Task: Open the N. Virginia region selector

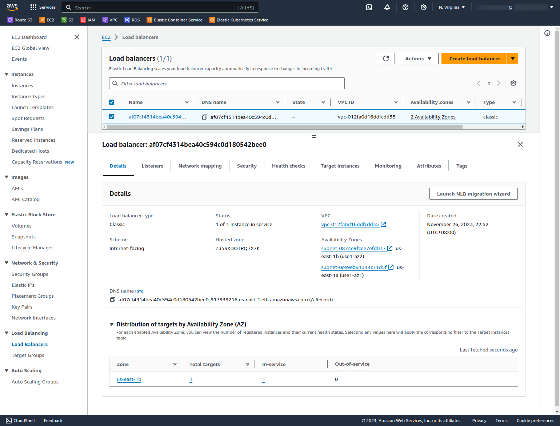Action: (x=452, y=7)
